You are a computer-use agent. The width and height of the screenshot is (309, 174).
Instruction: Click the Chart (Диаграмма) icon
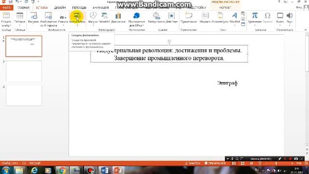pyautogui.click(x=118, y=15)
